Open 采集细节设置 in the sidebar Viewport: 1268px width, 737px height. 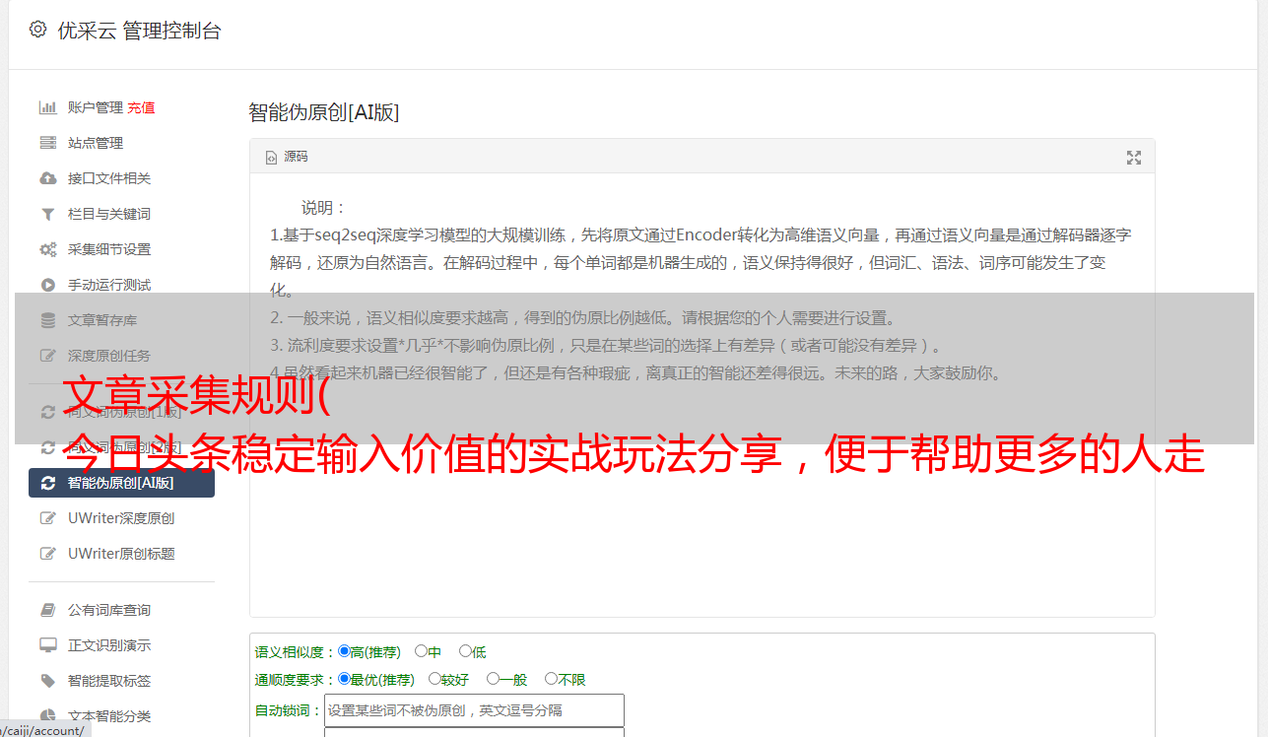109,249
